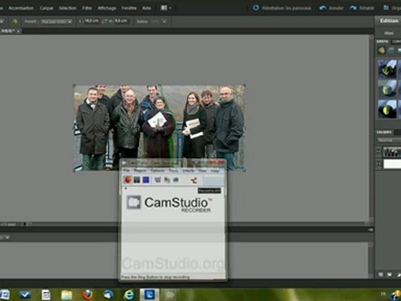Open the Affichage menu
This screenshot has height=301, width=401.
pyautogui.click(x=107, y=8)
